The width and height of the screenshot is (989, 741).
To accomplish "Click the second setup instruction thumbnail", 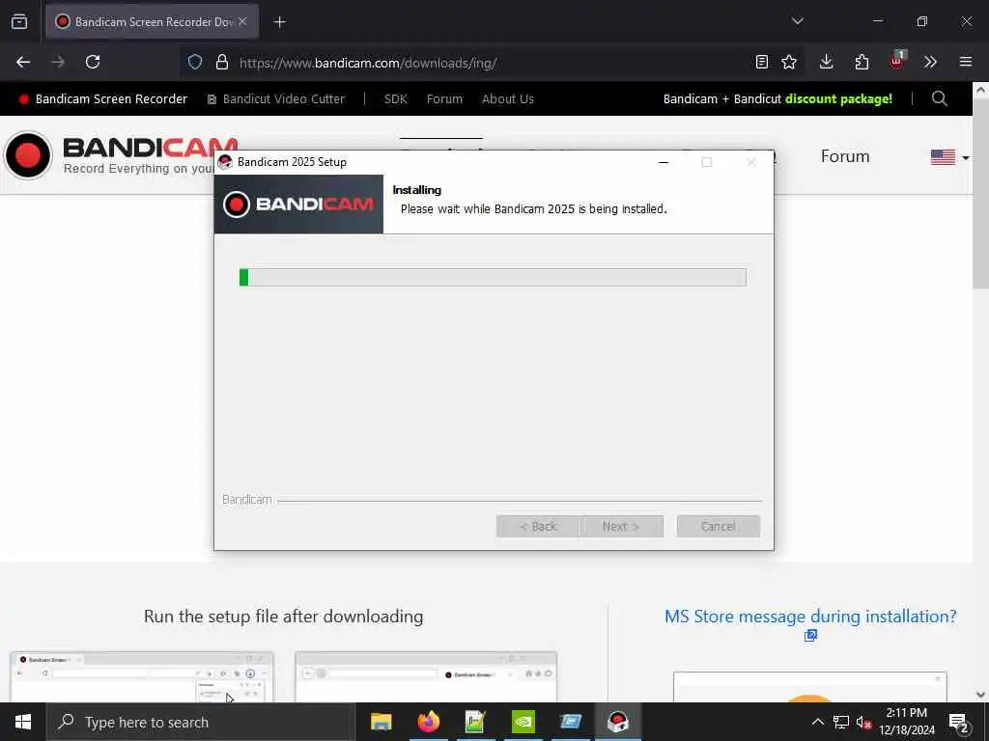I will (426, 677).
